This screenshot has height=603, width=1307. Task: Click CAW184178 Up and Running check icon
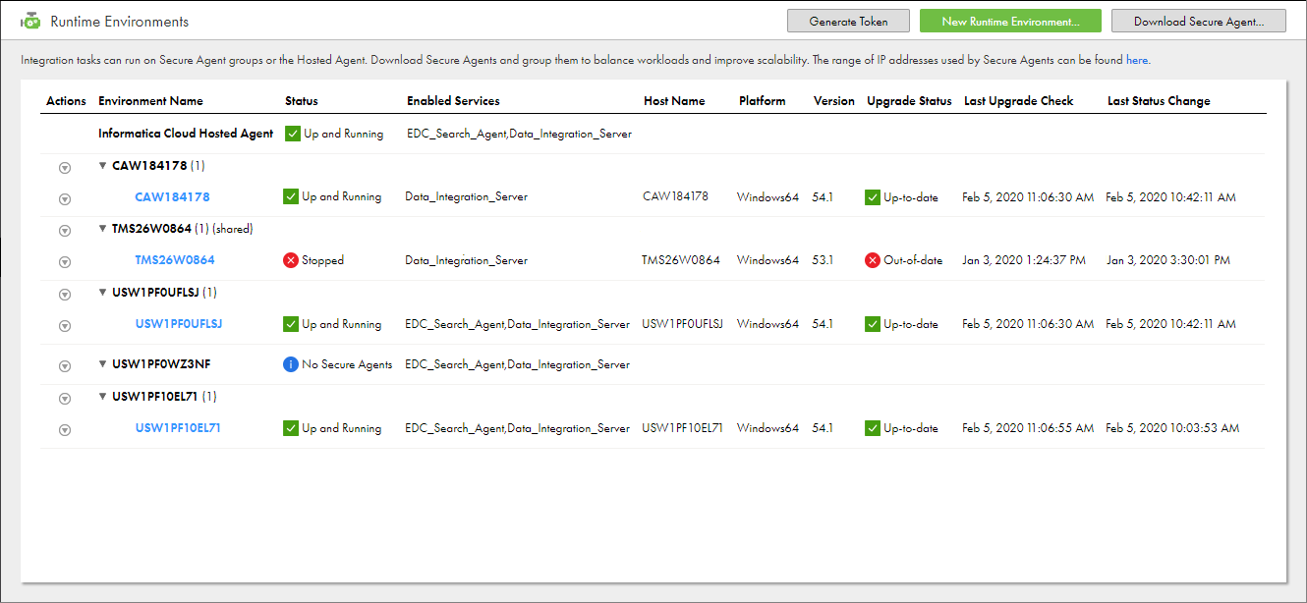[291, 196]
